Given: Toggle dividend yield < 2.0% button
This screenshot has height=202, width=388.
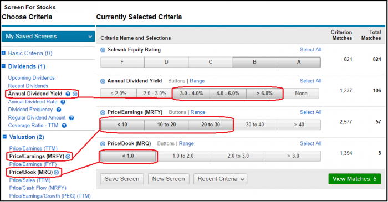Looking at the screenshot, I should (119, 94).
